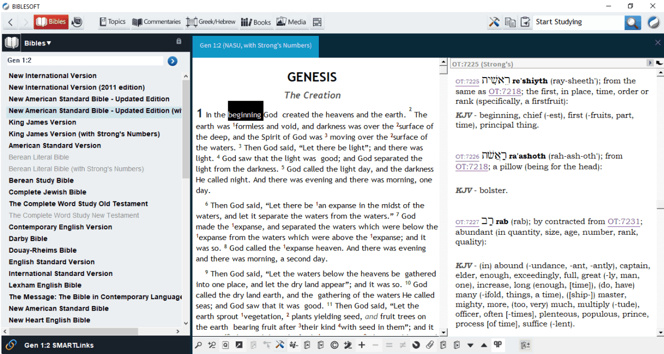This screenshot has height=354, width=664.
Task: Open the layout panels icon after Media
Action: [317, 22]
